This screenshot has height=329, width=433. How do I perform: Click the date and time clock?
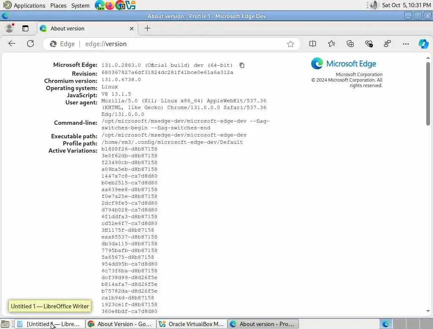(x=406, y=5)
